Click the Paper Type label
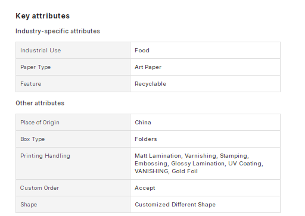305x216 pixels. pos(36,67)
